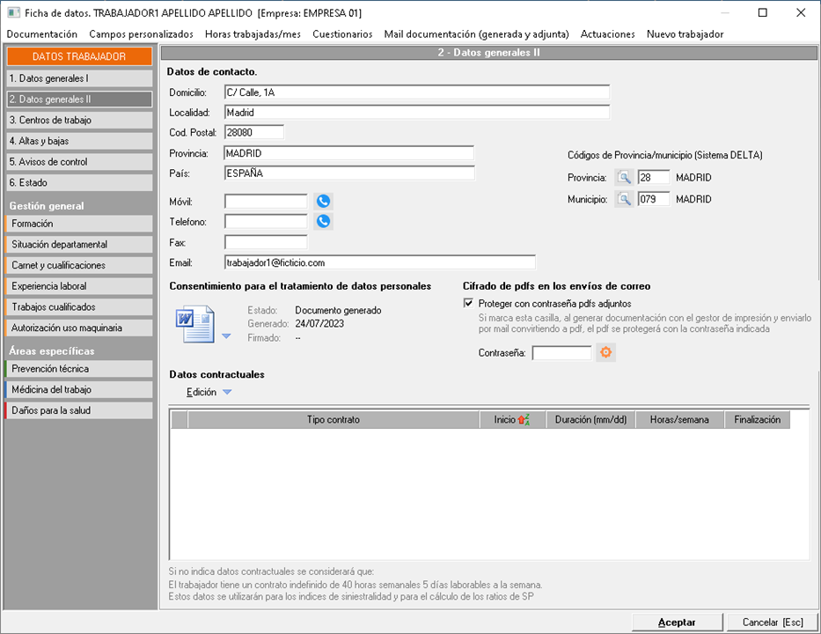The height and width of the screenshot is (634, 821).
Task: Click the sort icon in Inicio column header
Action: (x=524, y=420)
